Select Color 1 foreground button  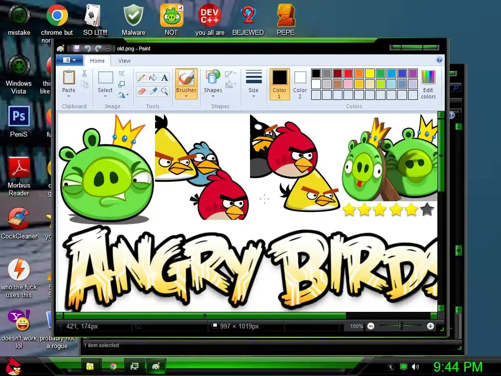279,84
